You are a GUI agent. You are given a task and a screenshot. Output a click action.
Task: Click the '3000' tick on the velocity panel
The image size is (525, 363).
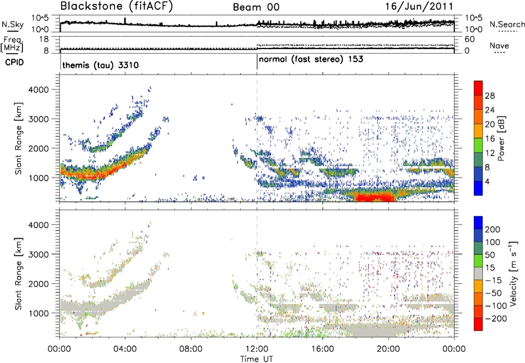tap(39, 254)
